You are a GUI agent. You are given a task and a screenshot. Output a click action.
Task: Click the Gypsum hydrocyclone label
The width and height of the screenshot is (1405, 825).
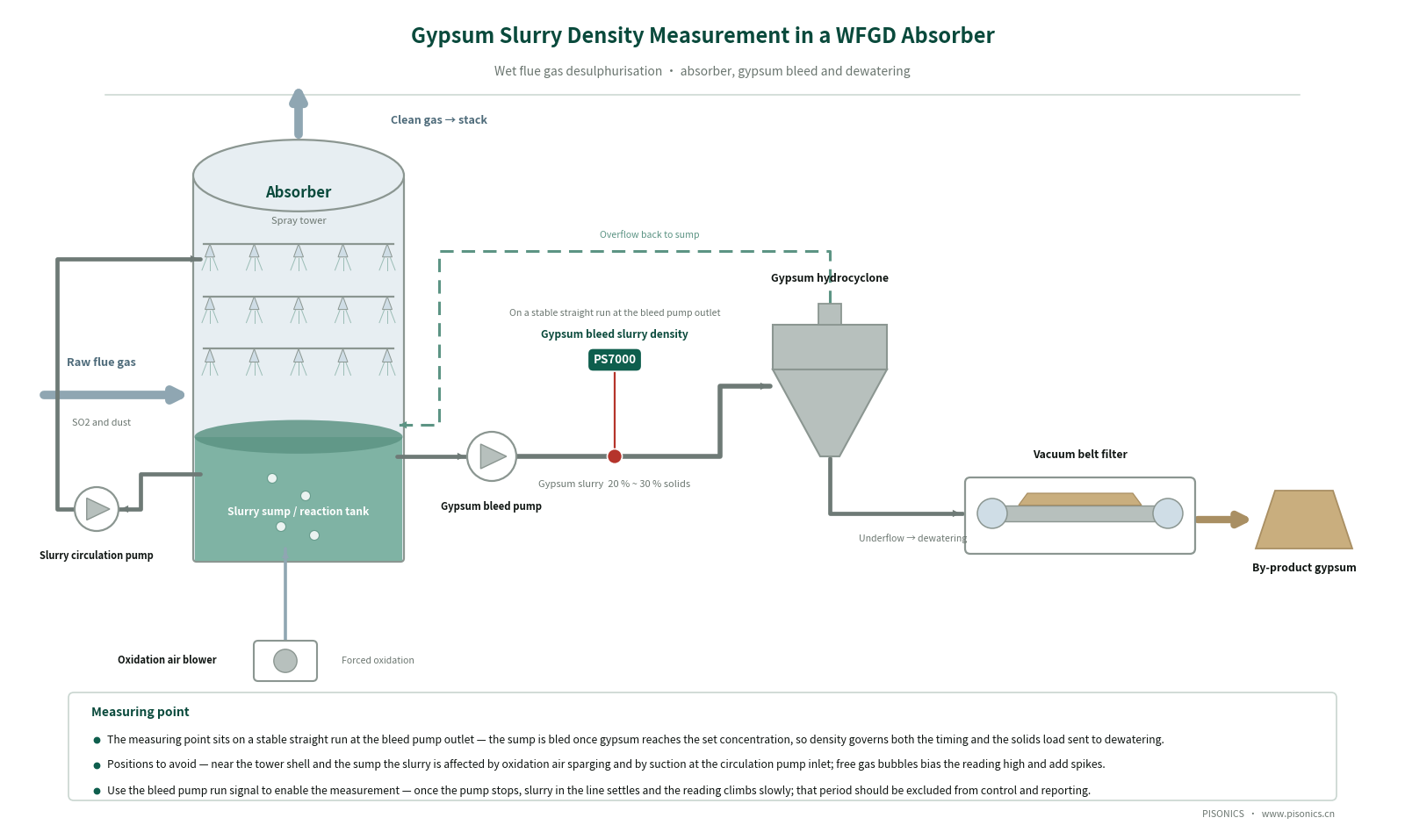pyautogui.click(x=830, y=277)
